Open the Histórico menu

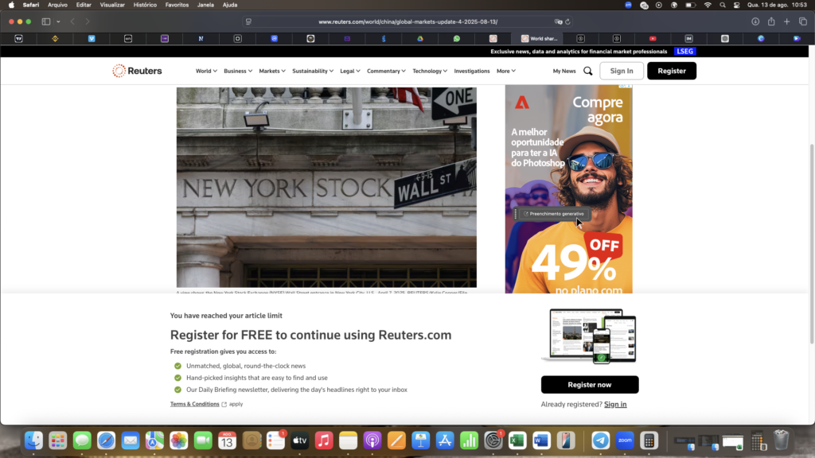tap(145, 5)
